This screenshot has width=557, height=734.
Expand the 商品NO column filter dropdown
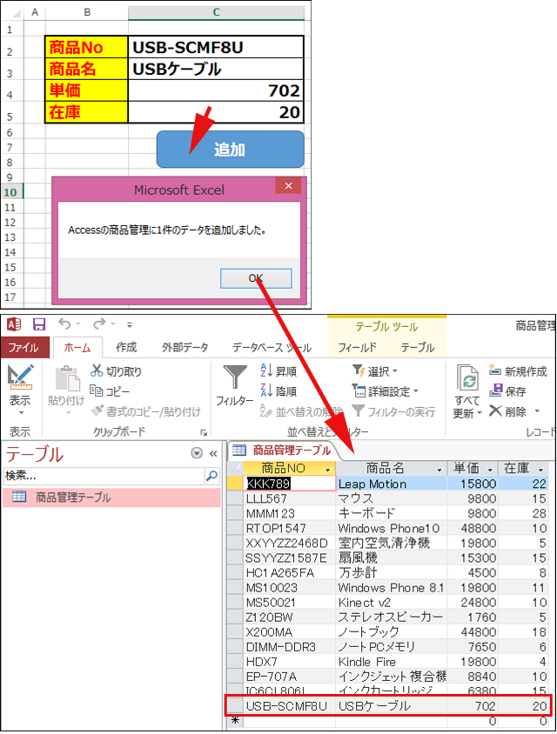tap(327, 469)
